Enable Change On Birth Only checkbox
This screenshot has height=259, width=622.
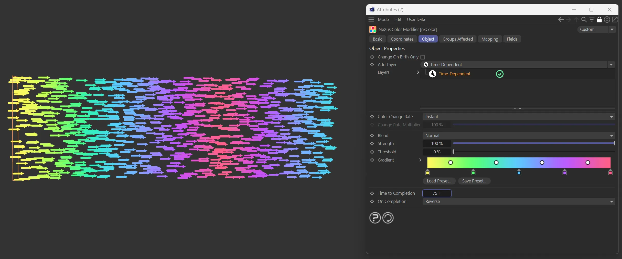(423, 57)
